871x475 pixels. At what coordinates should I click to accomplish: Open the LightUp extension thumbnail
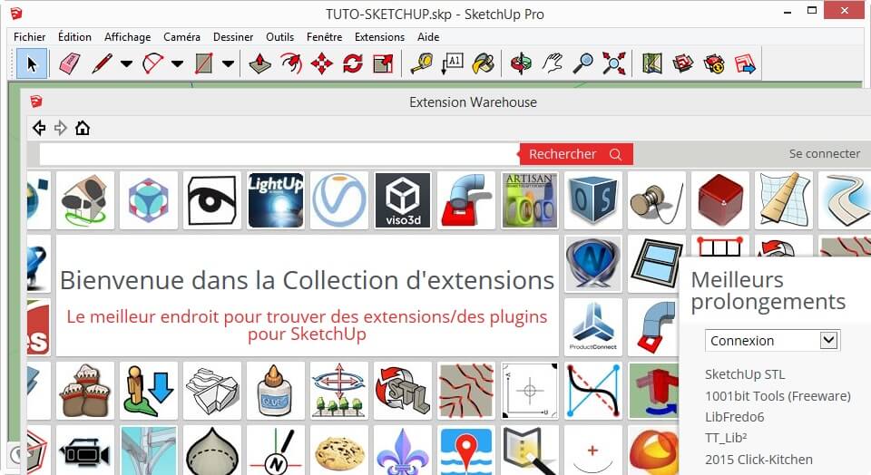tap(276, 199)
